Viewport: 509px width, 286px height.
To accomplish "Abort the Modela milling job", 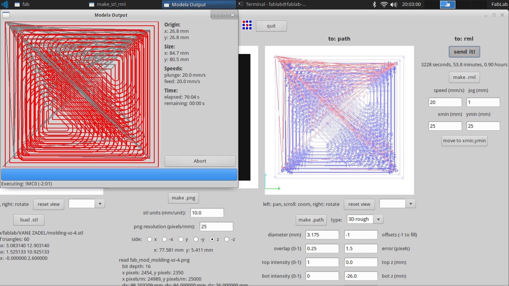I will pyautogui.click(x=200, y=161).
